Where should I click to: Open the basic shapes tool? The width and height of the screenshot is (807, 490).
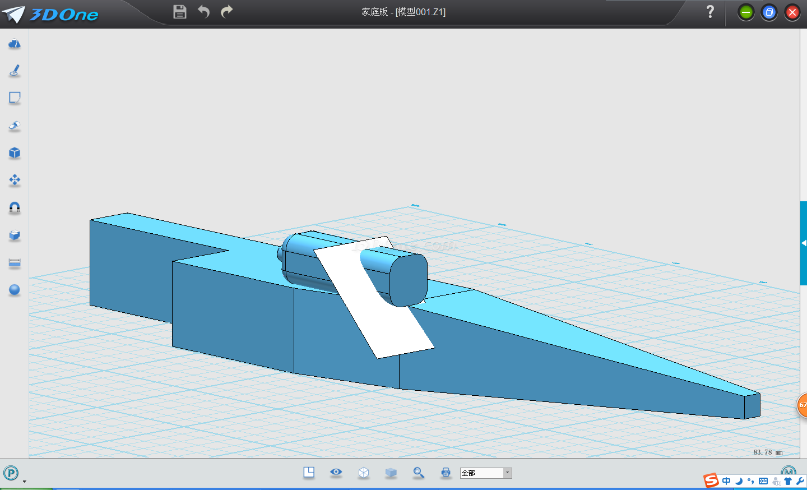click(15, 43)
